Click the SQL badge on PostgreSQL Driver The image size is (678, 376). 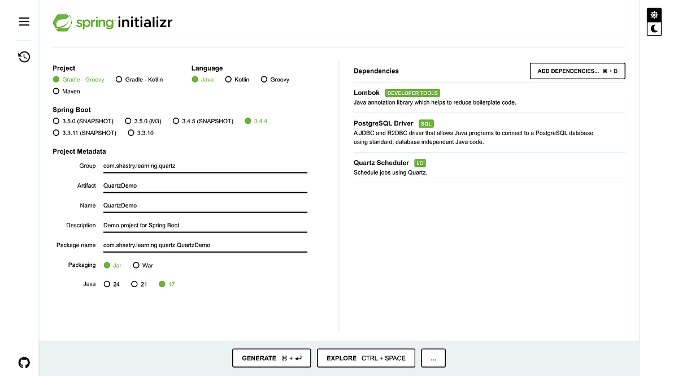[x=426, y=123]
